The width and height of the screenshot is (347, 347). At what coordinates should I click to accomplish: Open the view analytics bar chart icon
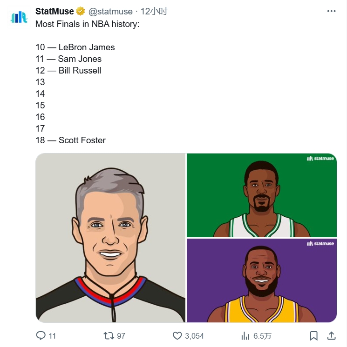[245, 335]
